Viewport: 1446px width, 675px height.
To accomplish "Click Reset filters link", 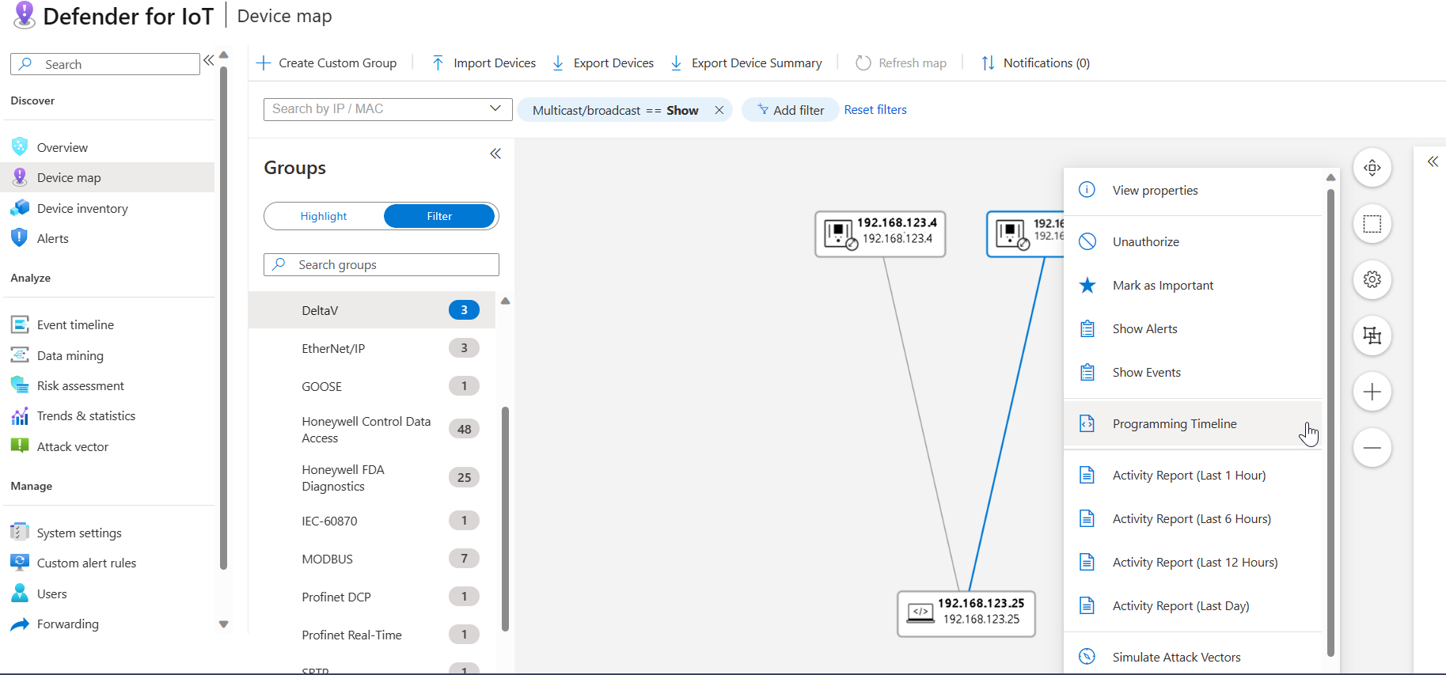I will tap(875, 110).
